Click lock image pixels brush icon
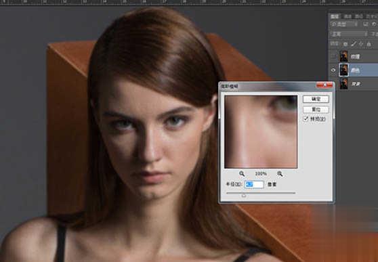The image size is (378, 262). pyautogui.click(x=353, y=44)
